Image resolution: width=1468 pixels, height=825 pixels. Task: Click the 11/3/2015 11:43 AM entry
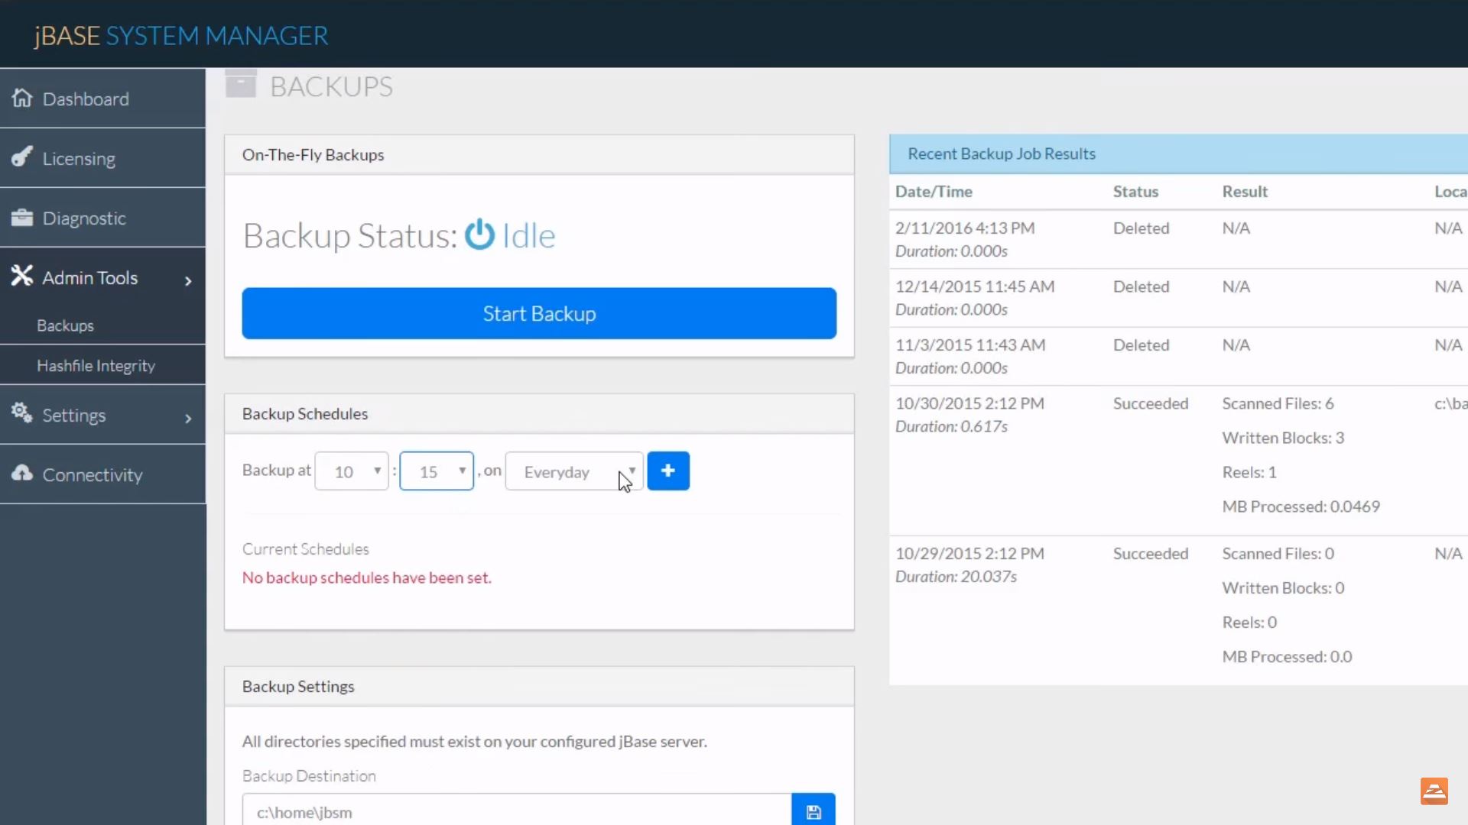click(970, 345)
